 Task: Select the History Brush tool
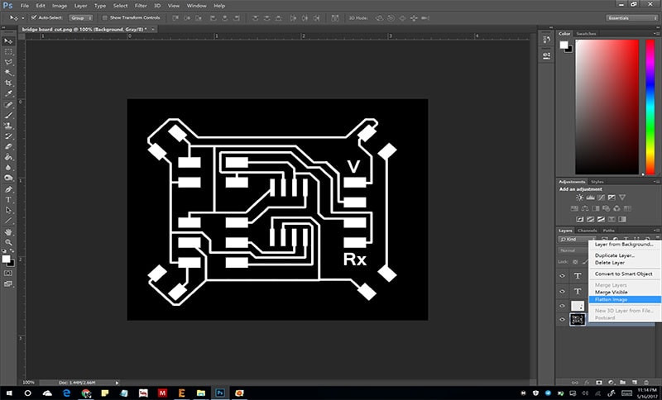pyautogui.click(x=8, y=136)
